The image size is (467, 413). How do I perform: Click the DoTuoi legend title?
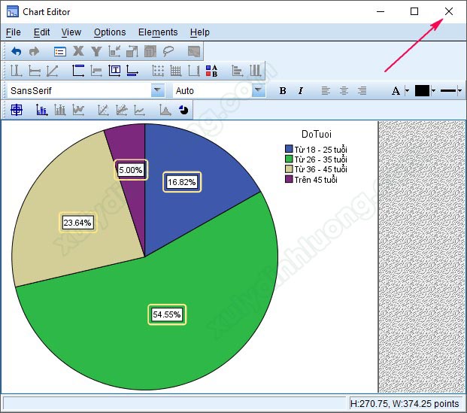coord(317,134)
